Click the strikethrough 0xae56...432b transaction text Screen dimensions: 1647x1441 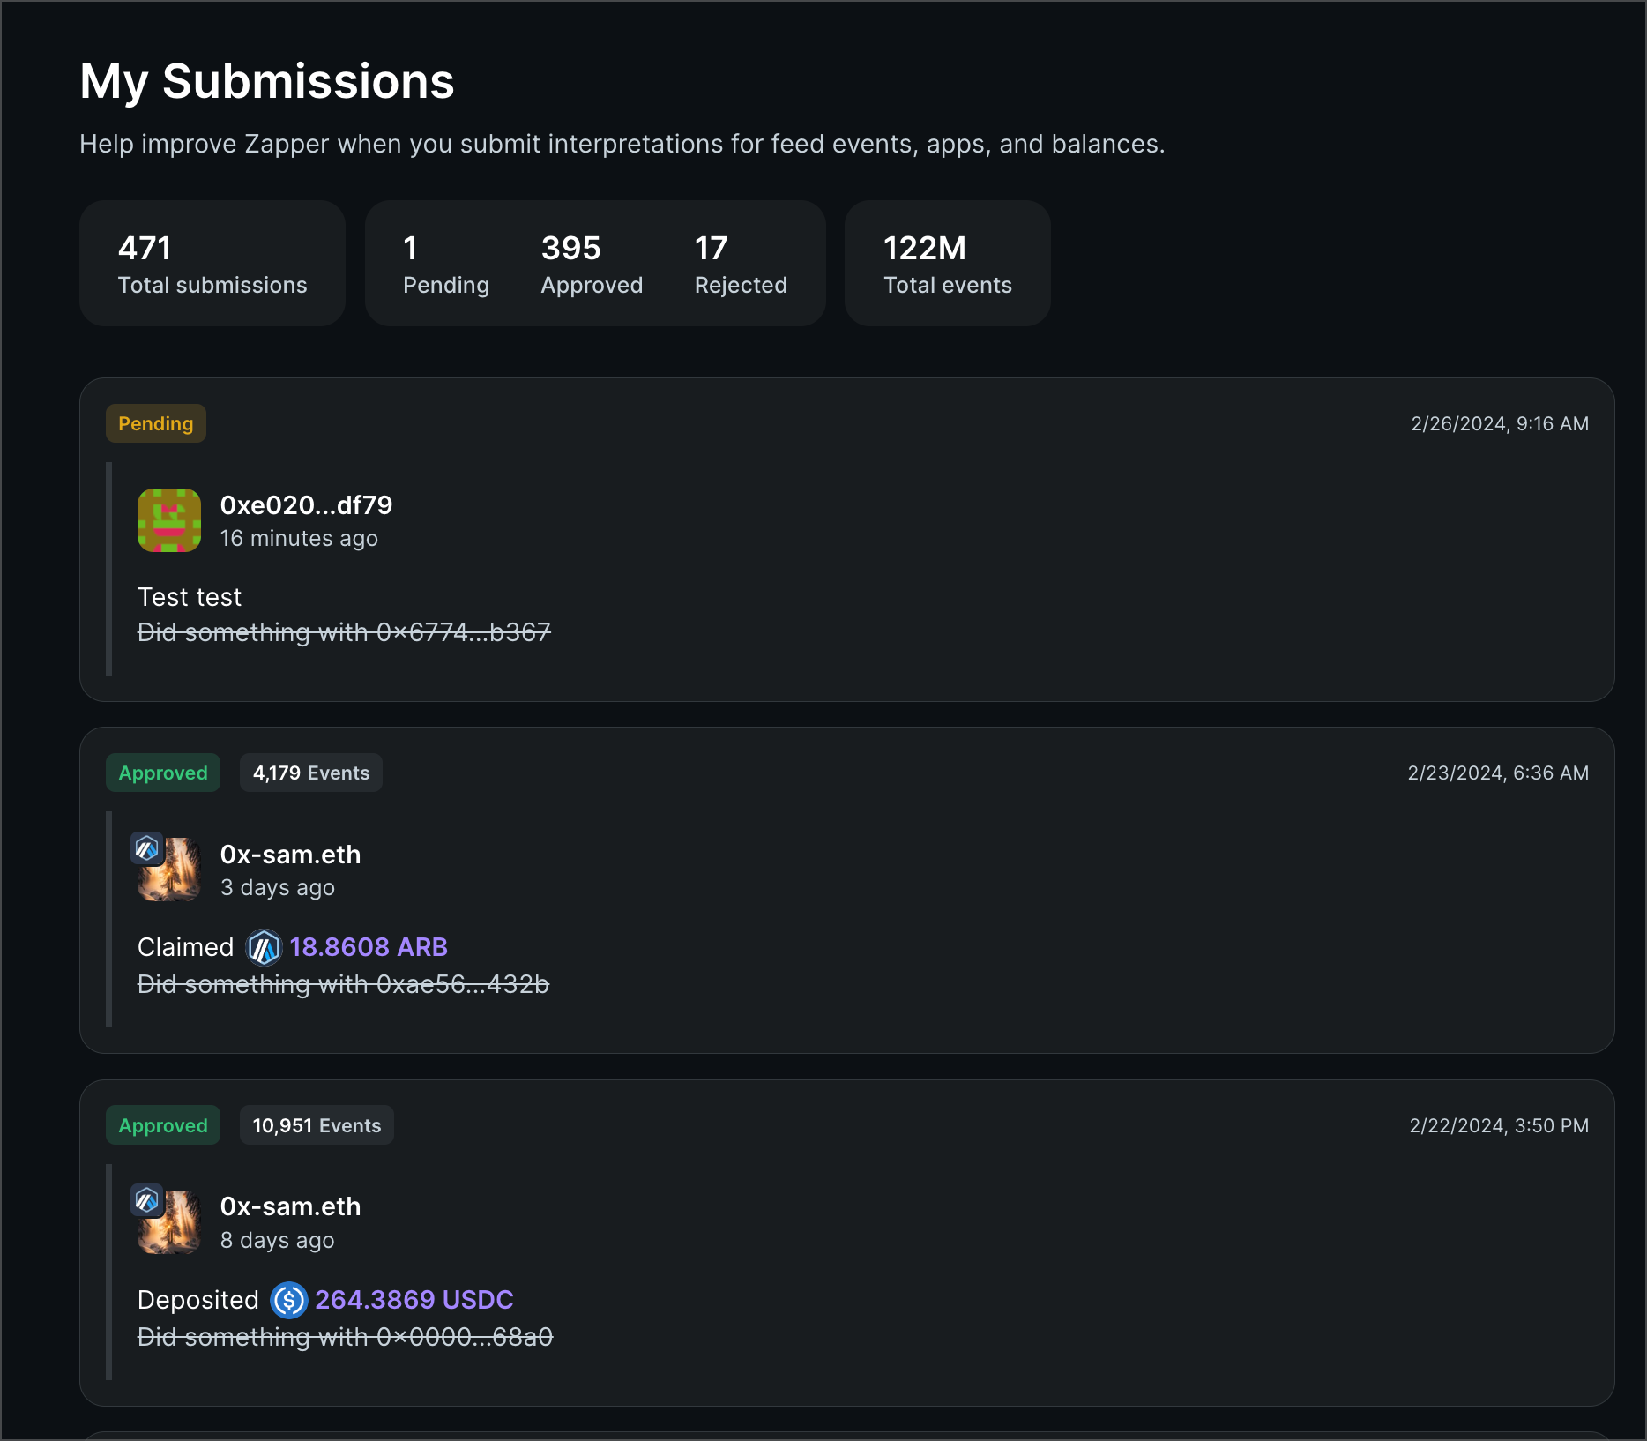(x=342, y=984)
